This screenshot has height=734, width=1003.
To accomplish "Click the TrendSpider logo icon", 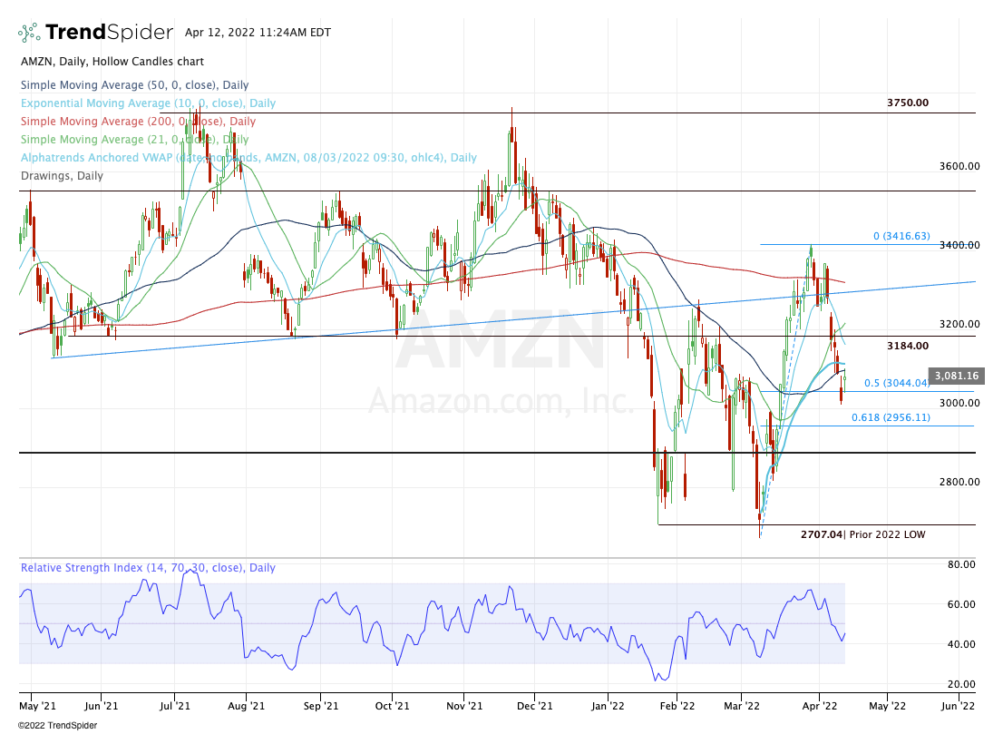I will [29, 33].
